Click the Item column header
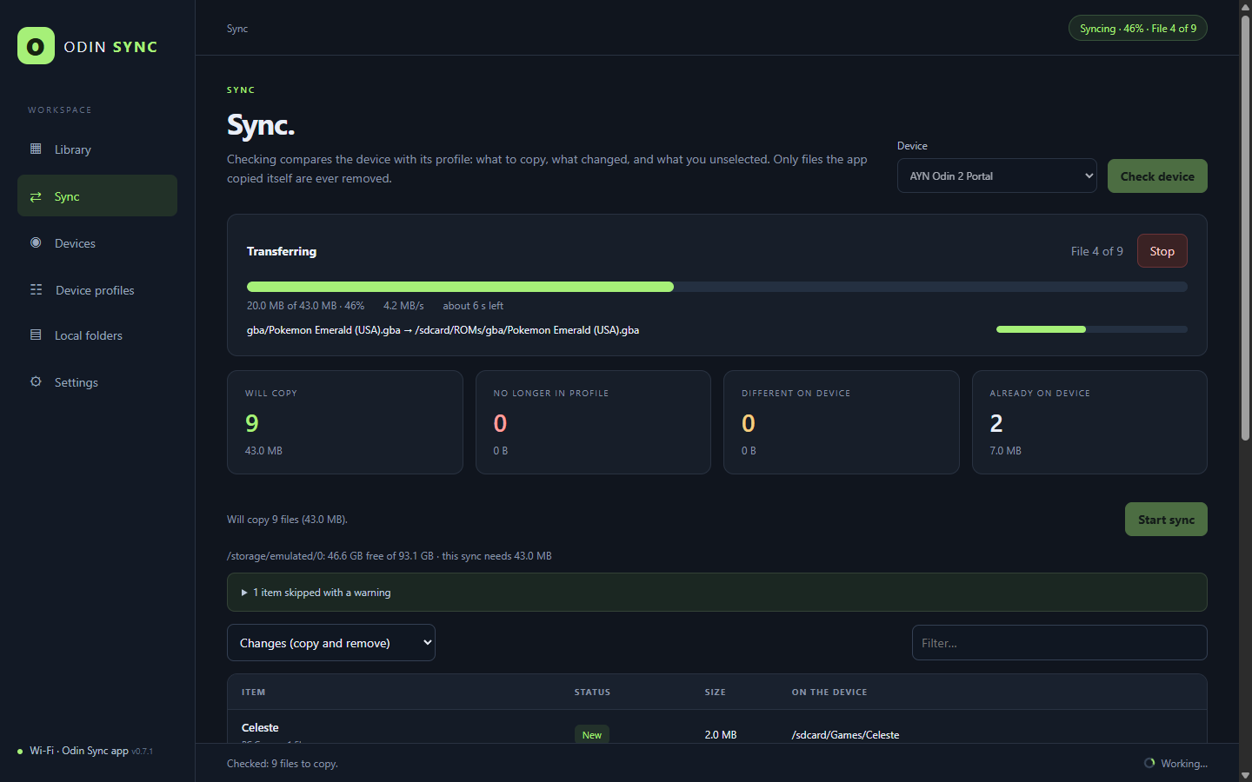The height and width of the screenshot is (782, 1252). pyautogui.click(x=253, y=693)
